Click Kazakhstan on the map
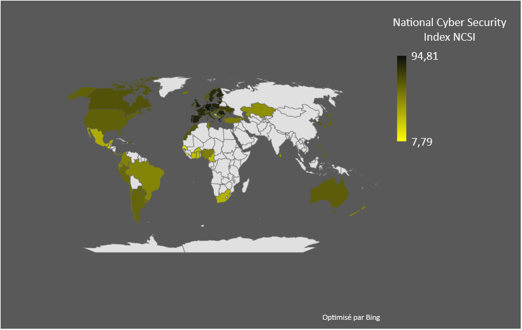This screenshot has width=522, height=330. coord(257,110)
